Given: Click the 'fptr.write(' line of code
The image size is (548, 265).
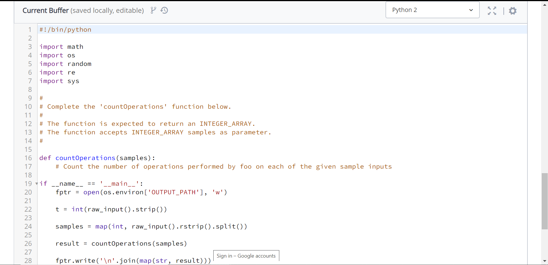Looking at the screenshot, I should [x=133, y=261].
